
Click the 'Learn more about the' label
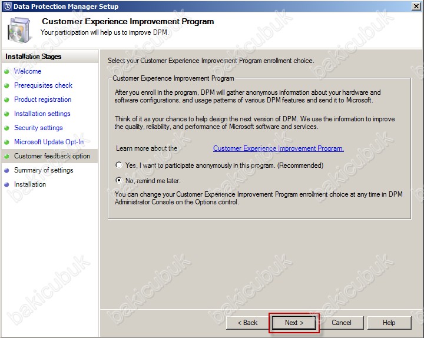(x=147, y=148)
